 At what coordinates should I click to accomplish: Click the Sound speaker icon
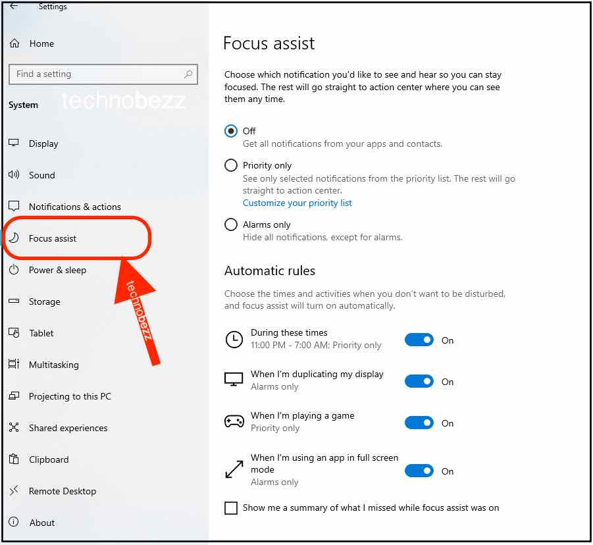[x=14, y=174]
